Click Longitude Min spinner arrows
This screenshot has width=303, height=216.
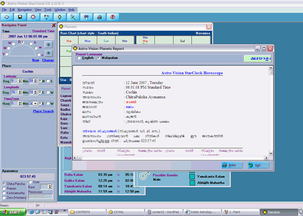[35, 92]
